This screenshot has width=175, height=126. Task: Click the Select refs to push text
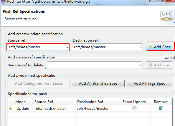pyautogui.click(x=21, y=19)
